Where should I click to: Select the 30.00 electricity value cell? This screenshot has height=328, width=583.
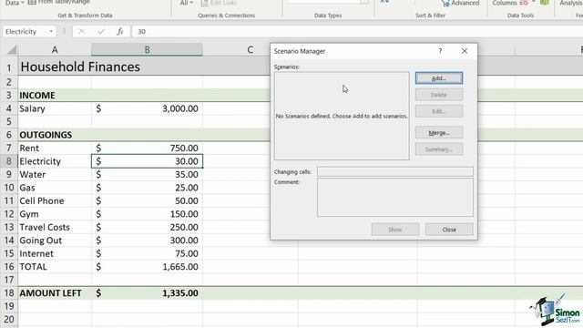tap(147, 161)
